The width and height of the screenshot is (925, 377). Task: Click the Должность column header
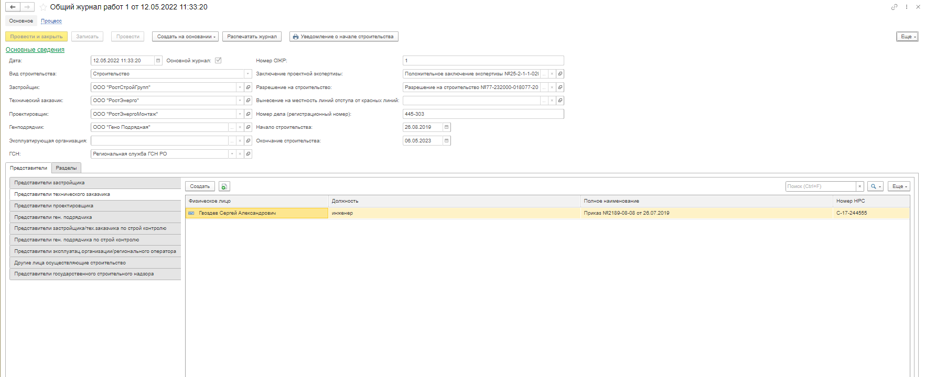point(454,201)
